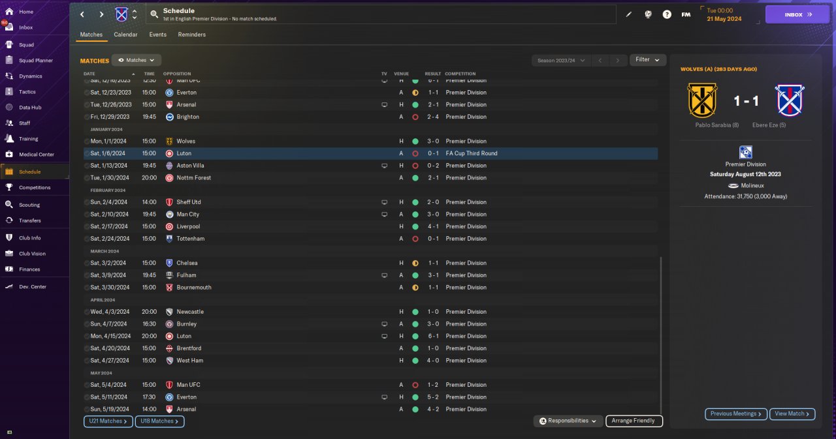The image size is (836, 439).
Task: Go to the next season arrow
Action: click(618, 60)
